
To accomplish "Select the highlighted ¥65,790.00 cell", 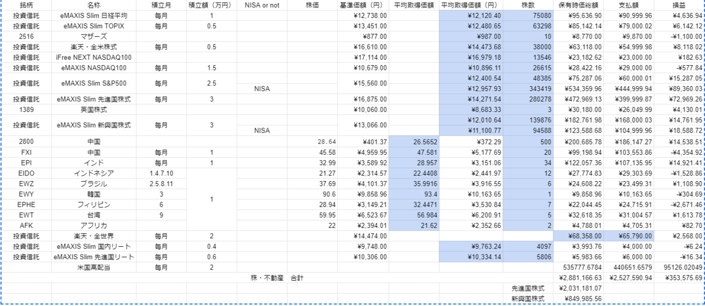I will pyautogui.click(x=629, y=236).
